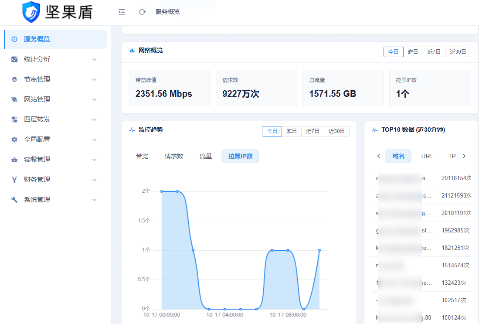Click the 节点管理 layers icon
Image resolution: width=479 pixels, height=324 pixels.
point(14,79)
